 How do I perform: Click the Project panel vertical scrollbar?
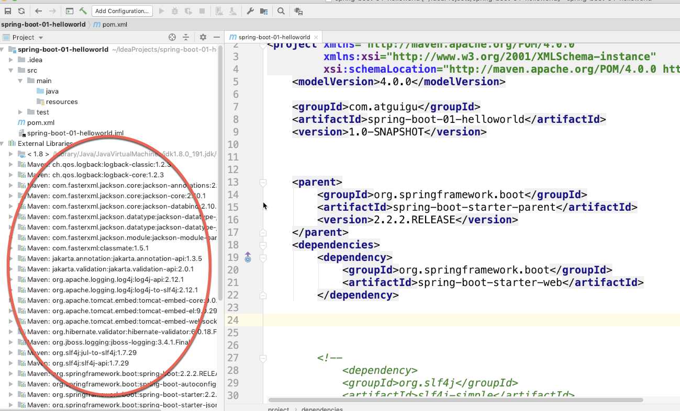click(220, 173)
